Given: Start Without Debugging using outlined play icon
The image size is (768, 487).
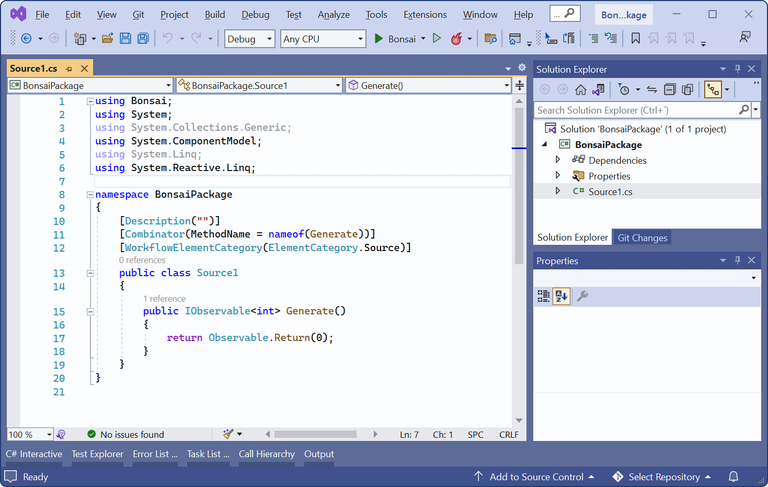Looking at the screenshot, I should (x=437, y=38).
